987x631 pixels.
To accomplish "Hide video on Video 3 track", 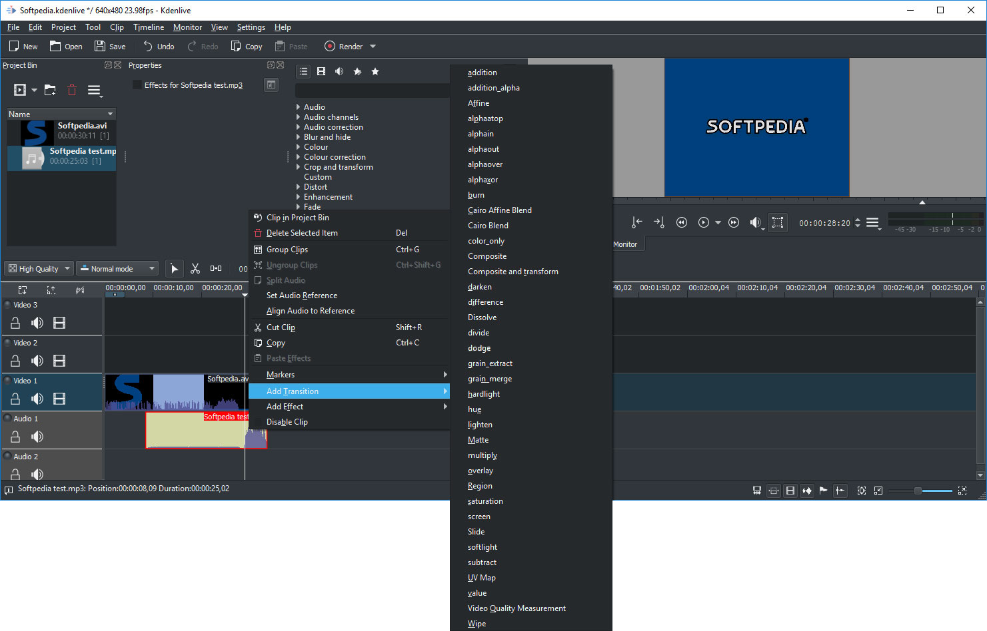I will 59,323.
